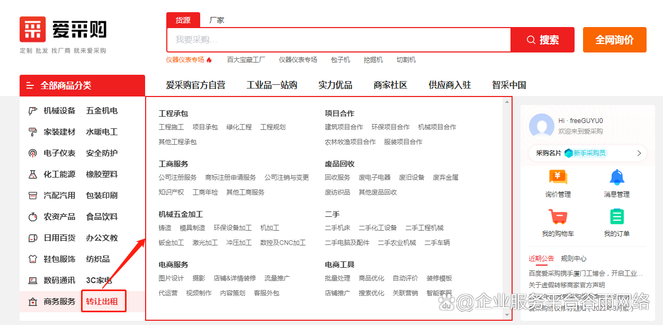Switch to 厂家 search tab

217,20
